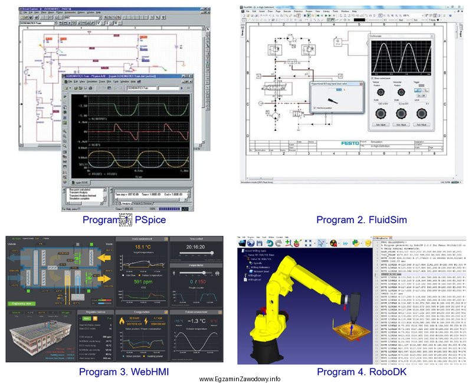
Task: Toggle the grey indicator square atop the WebHMI air unit
Action: 78,244
